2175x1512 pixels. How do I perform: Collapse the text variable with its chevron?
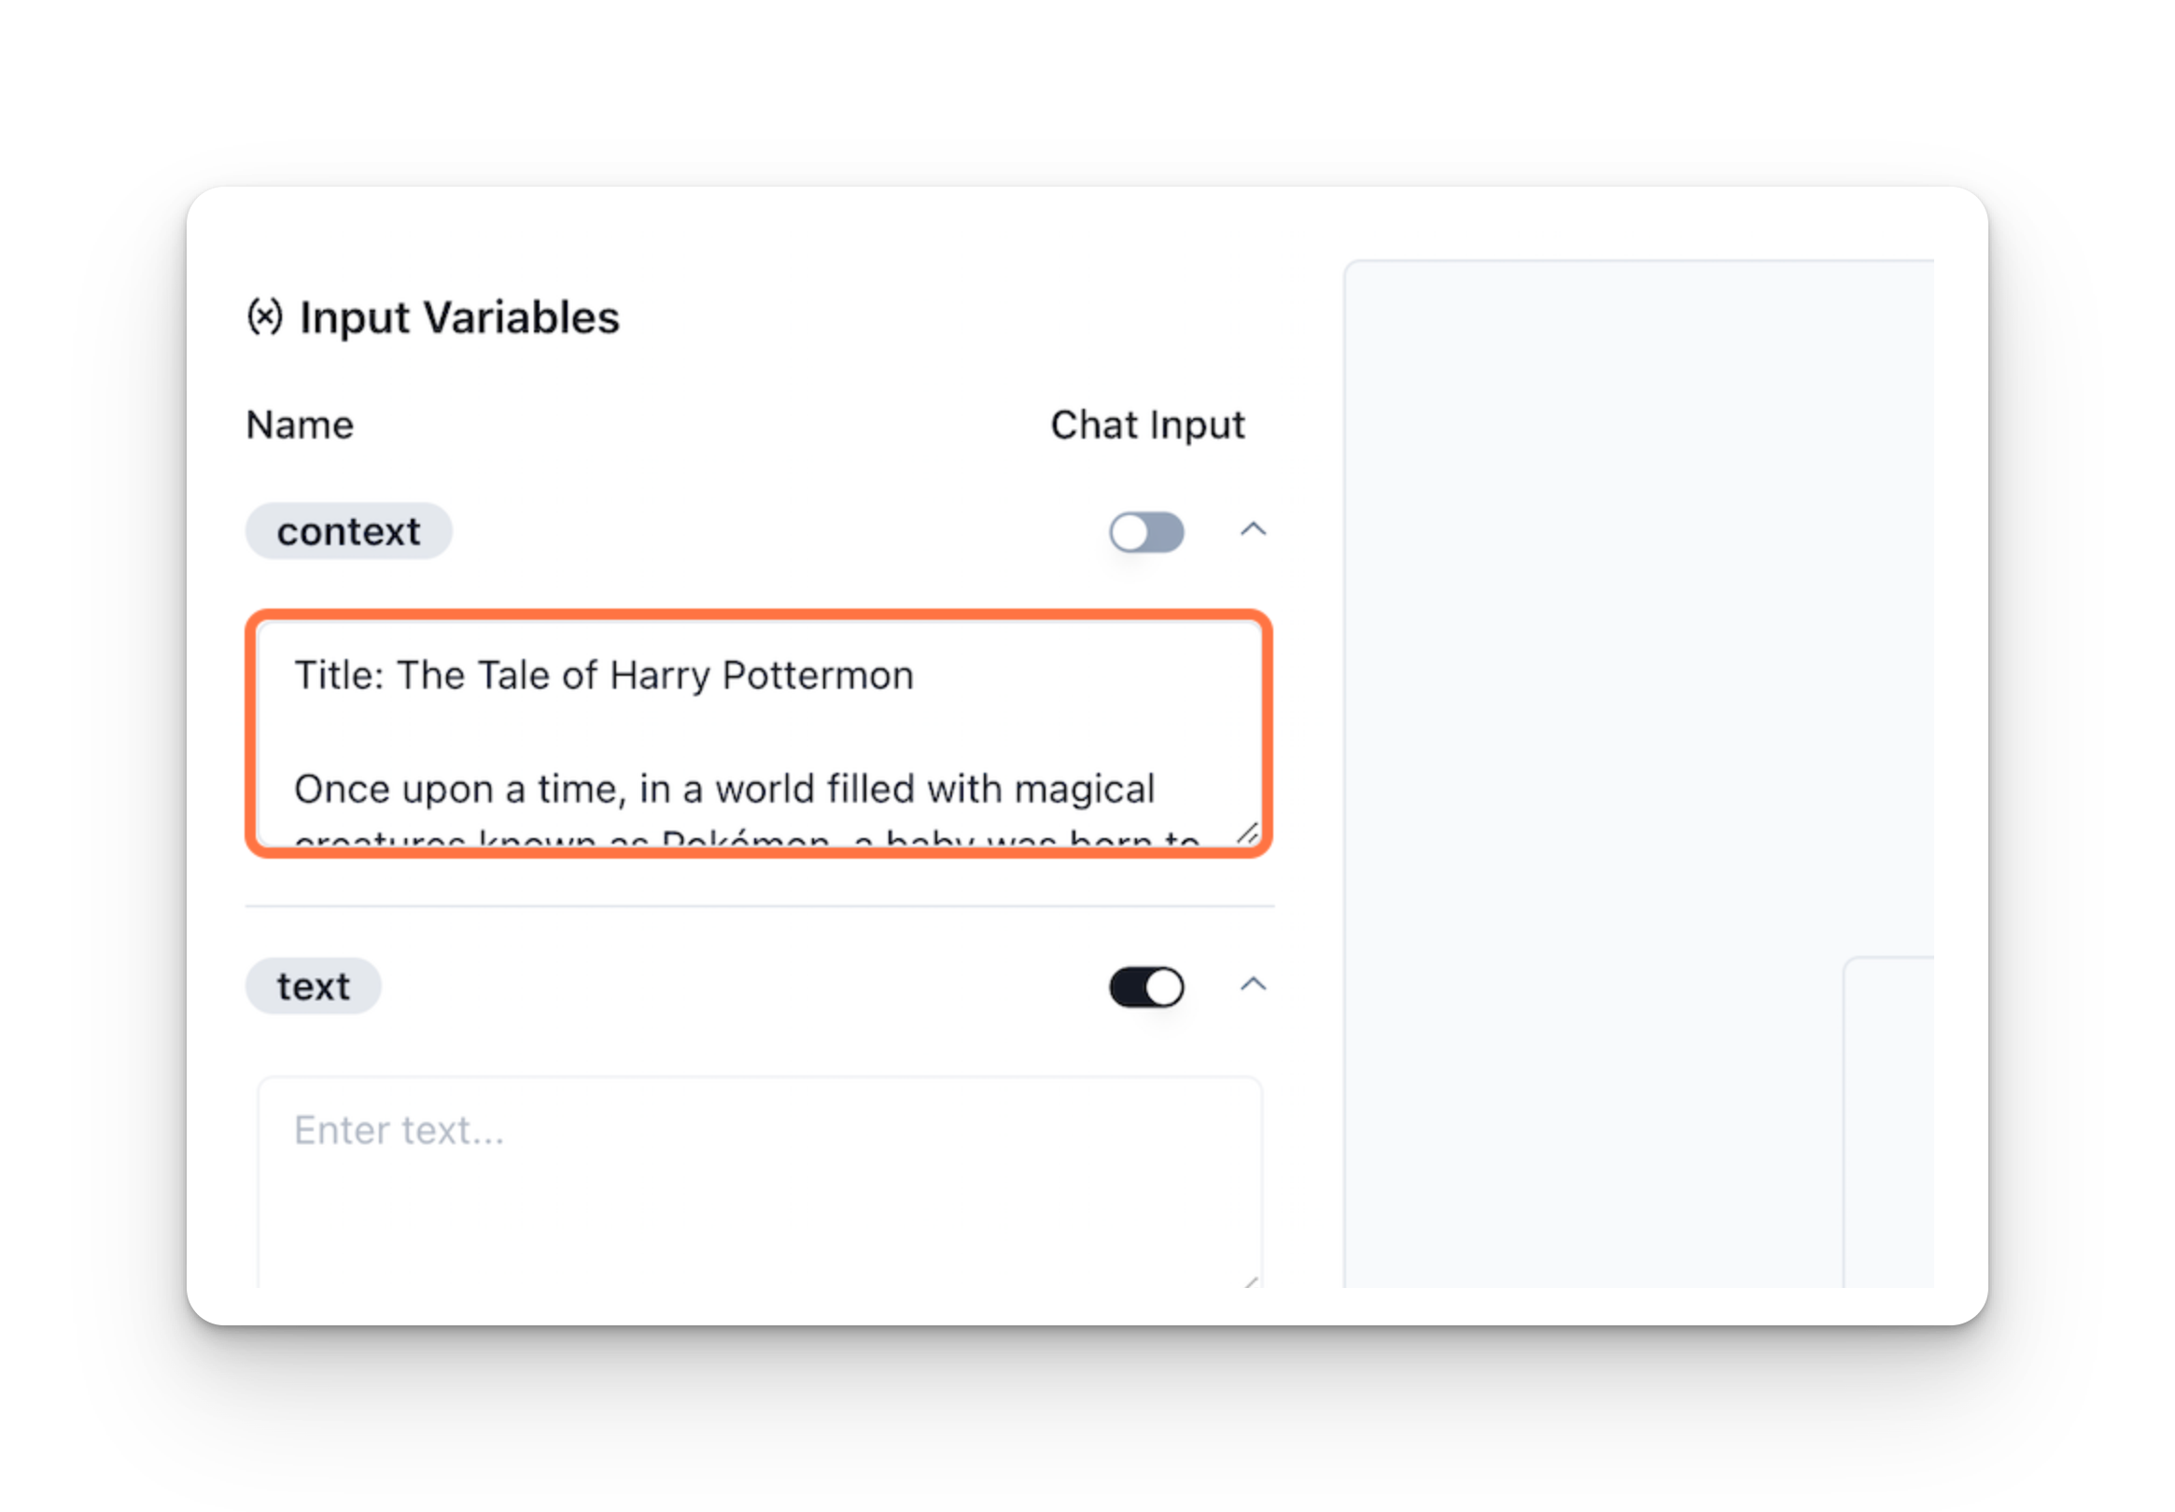pos(1253,986)
